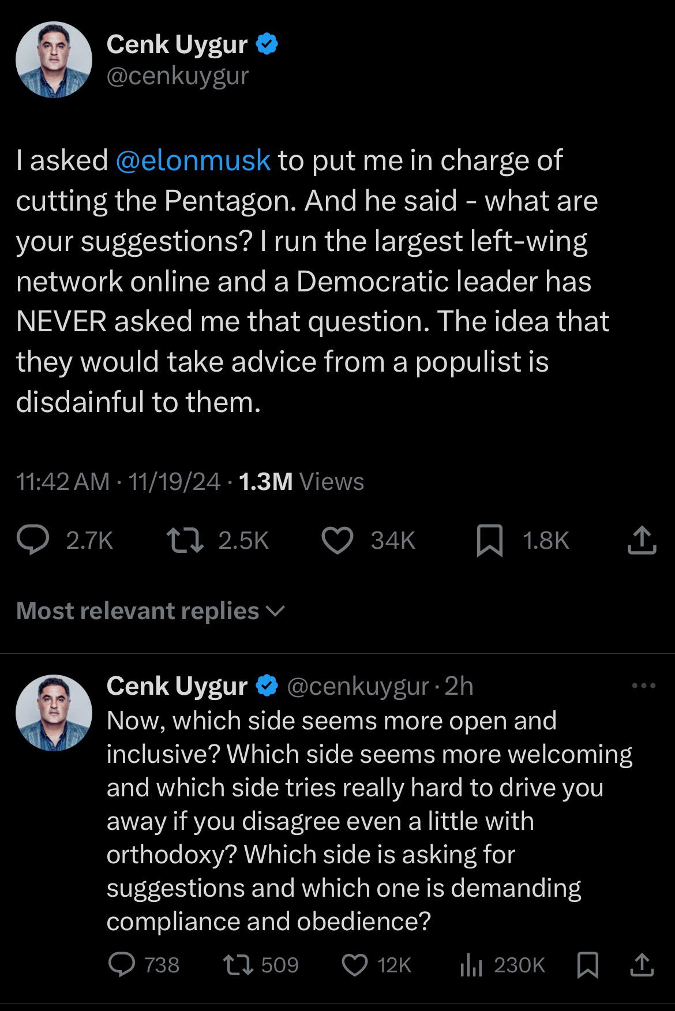Open the 1.3M Views count
675x1011 pixels.
coord(300,481)
